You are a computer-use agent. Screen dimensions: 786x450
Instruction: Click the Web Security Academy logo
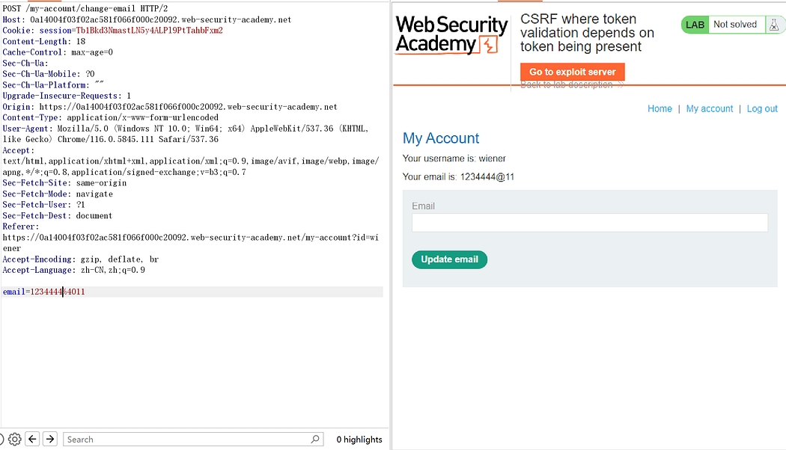tap(451, 35)
